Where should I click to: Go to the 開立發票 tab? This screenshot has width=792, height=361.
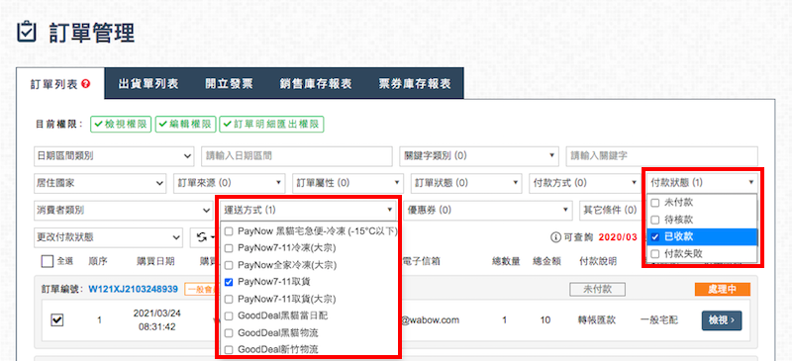[229, 84]
